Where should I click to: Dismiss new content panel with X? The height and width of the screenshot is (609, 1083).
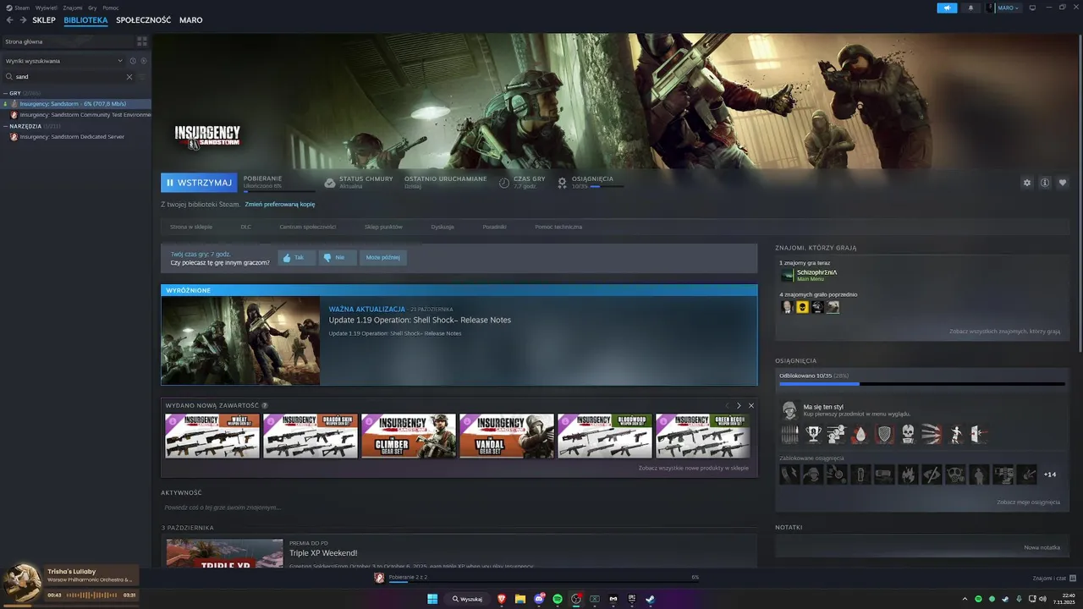click(750, 406)
